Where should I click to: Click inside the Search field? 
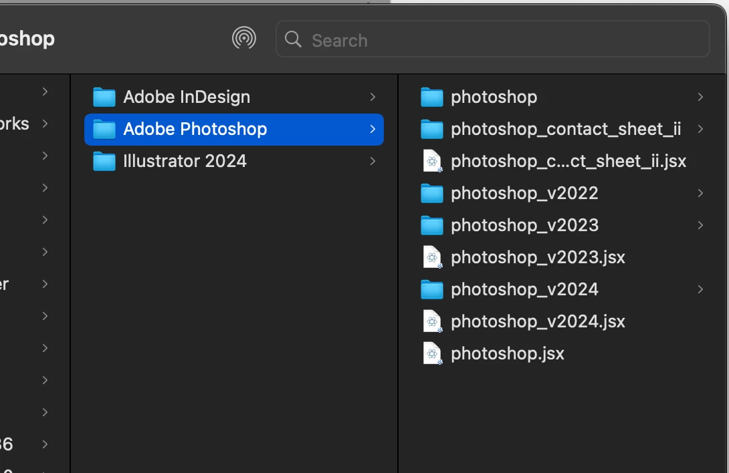502,40
